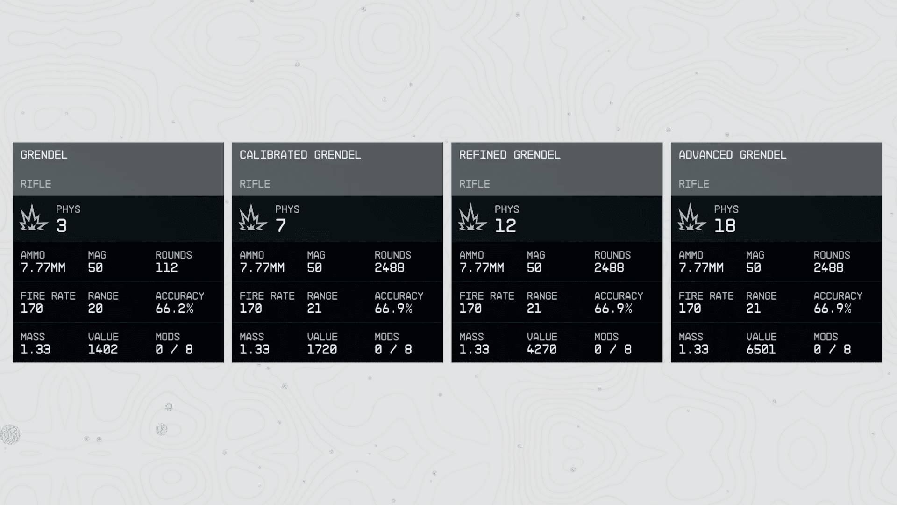Click accuracy 66.2% on Grendel card

pos(174,309)
